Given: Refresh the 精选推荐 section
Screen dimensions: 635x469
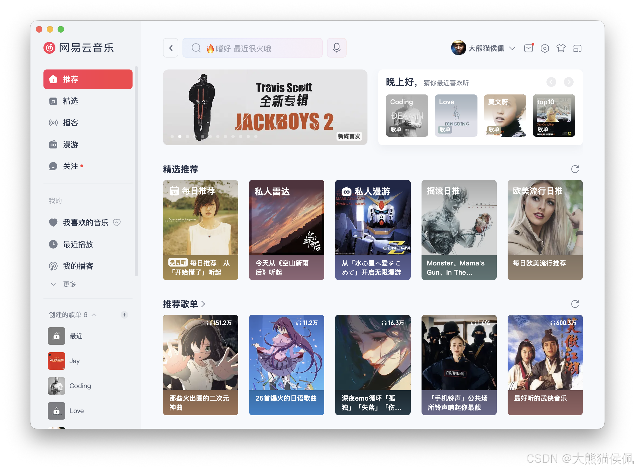Looking at the screenshot, I should click(x=575, y=169).
